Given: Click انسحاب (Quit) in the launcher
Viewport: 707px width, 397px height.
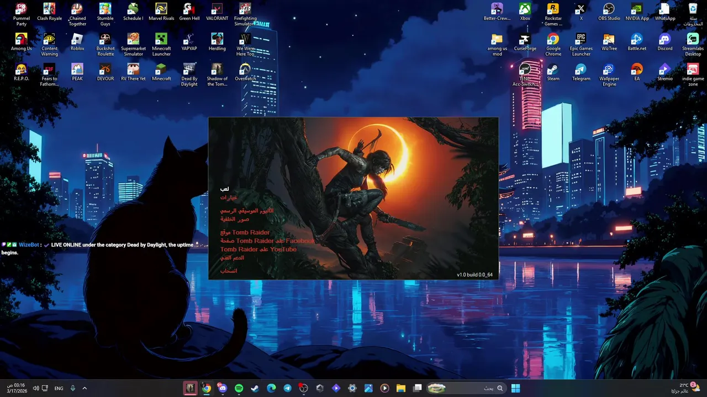Looking at the screenshot, I should point(228,271).
